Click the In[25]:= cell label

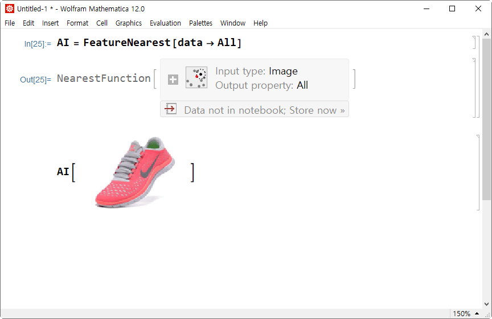38,44
